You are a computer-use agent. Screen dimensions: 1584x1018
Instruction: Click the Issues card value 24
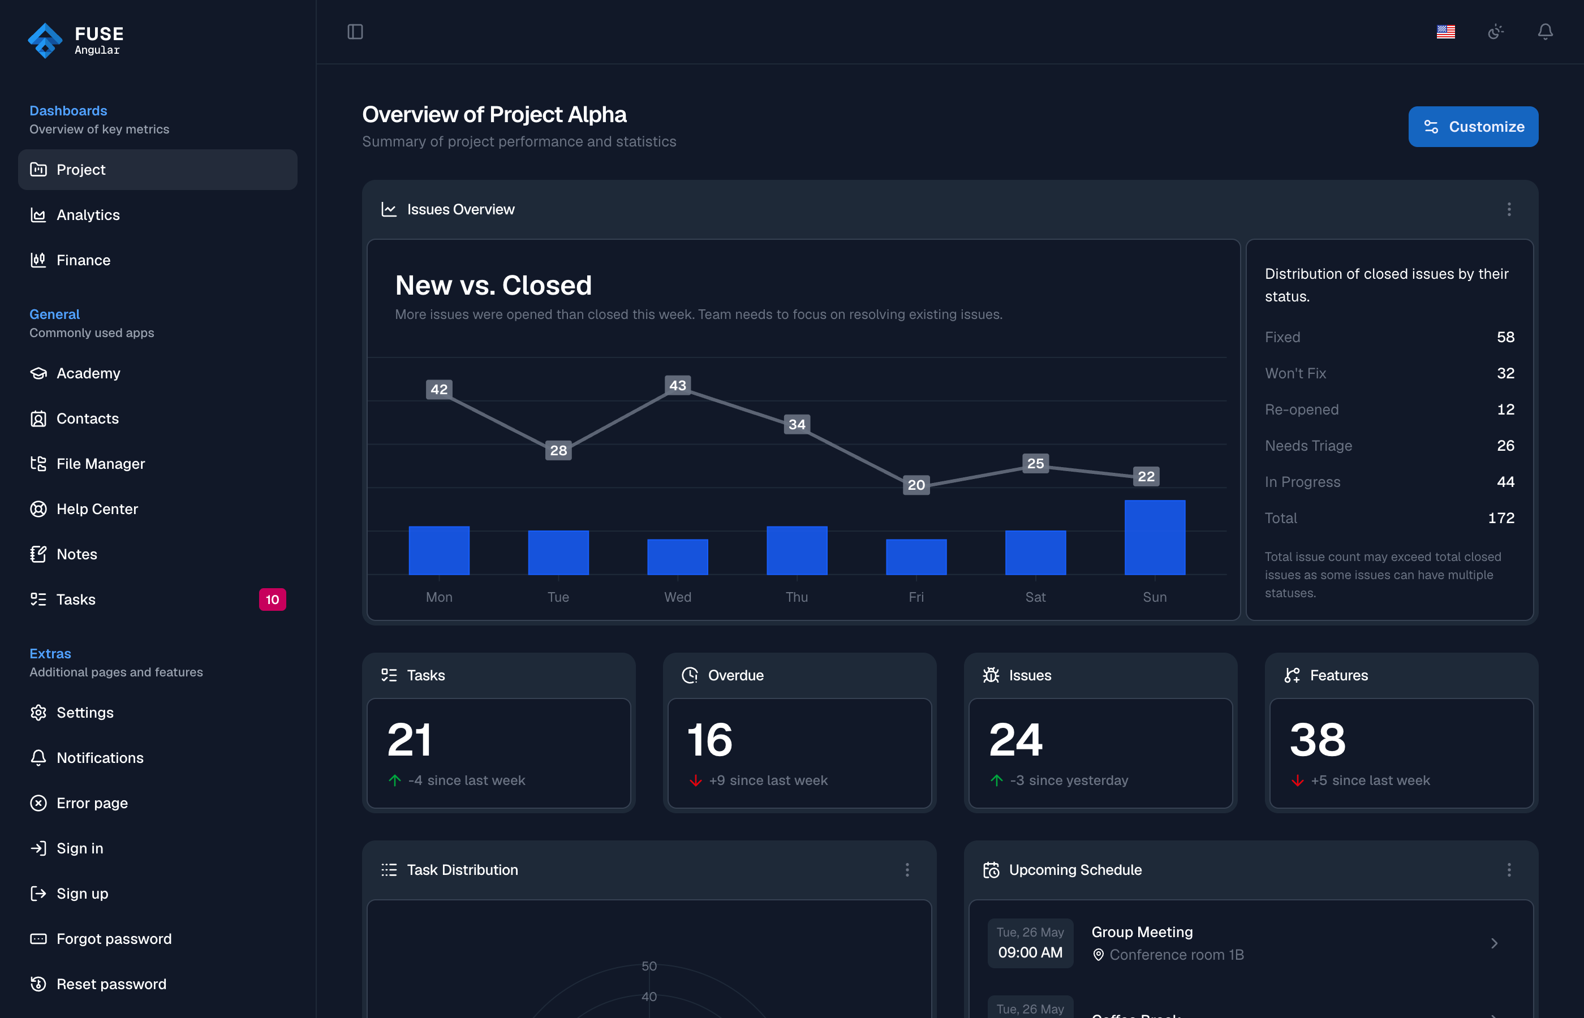pos(1015,740)
